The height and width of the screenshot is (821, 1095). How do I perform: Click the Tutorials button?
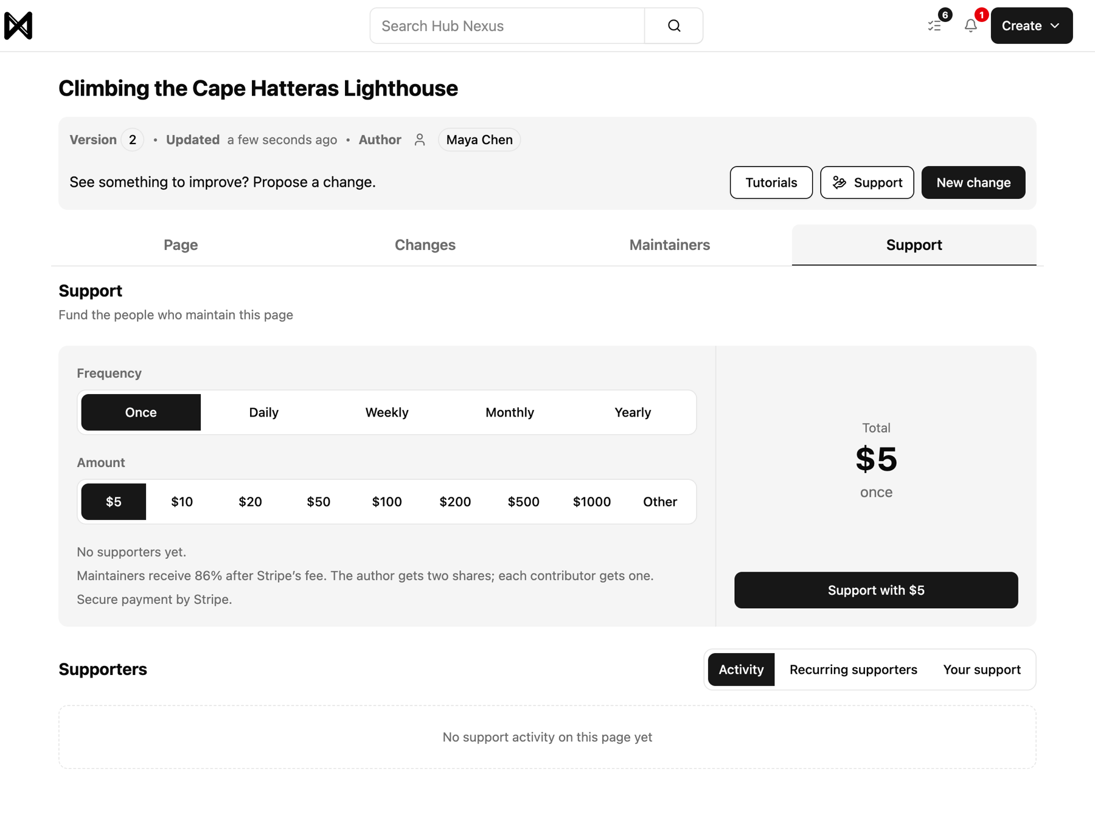click(x=771, y=182)
